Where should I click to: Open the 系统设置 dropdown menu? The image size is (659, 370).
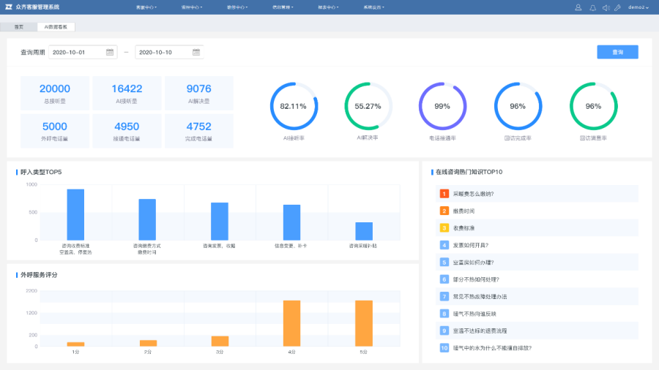(x=373, y=7)
